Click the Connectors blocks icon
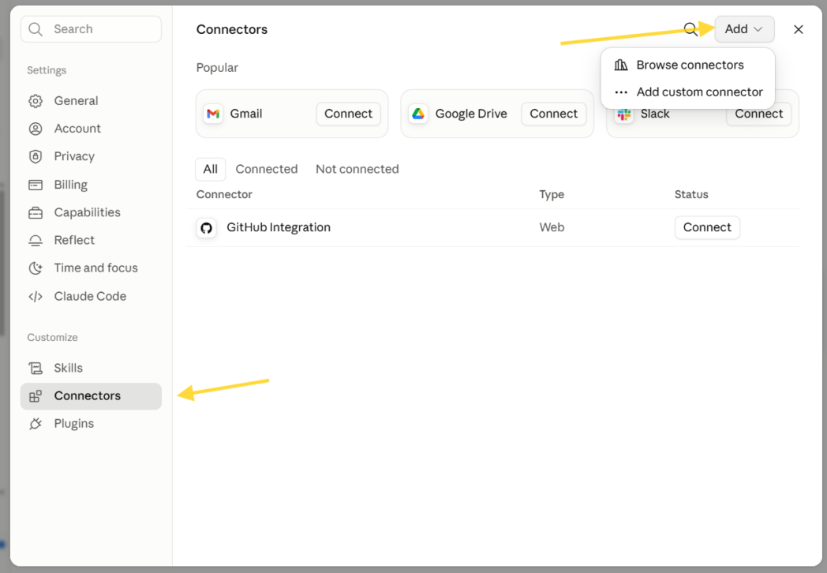Screen dimensions: 827x573 [36, 396]
